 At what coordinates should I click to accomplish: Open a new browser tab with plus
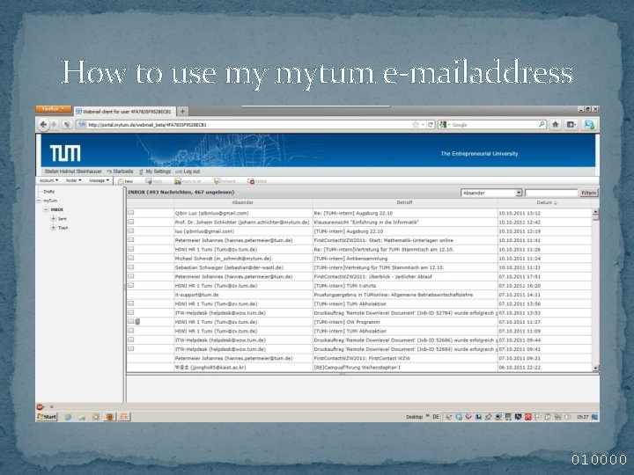pos(182,111)
